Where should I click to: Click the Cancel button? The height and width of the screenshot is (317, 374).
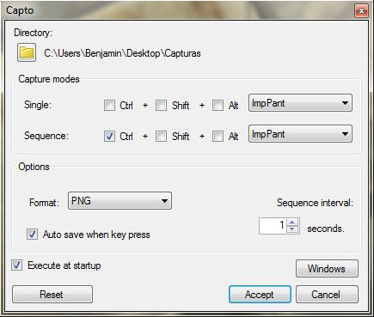[327, 295]
